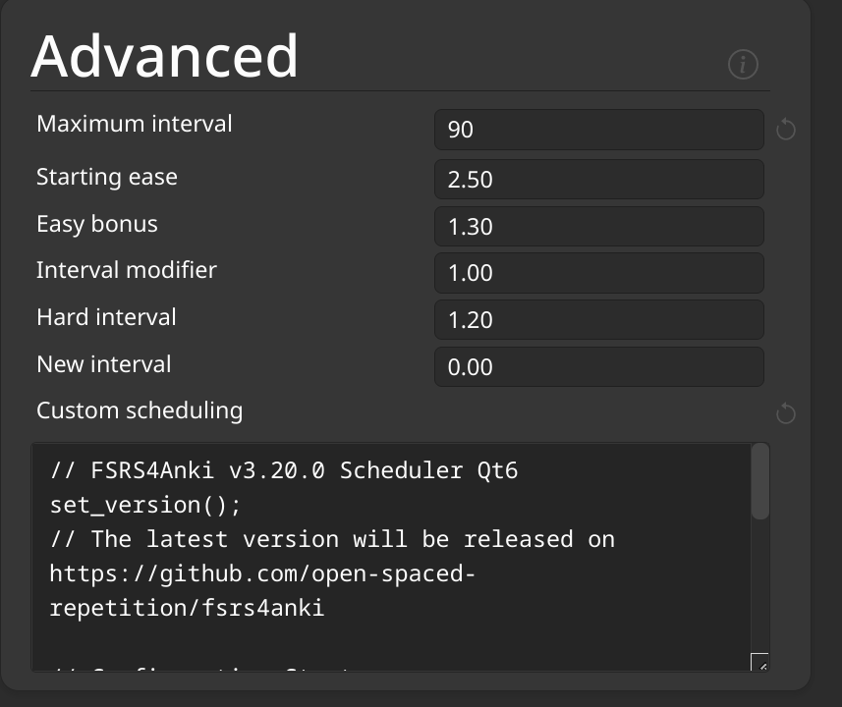Reset Maximum interval to its default value

pyautogui.click(x=785, y=130)
